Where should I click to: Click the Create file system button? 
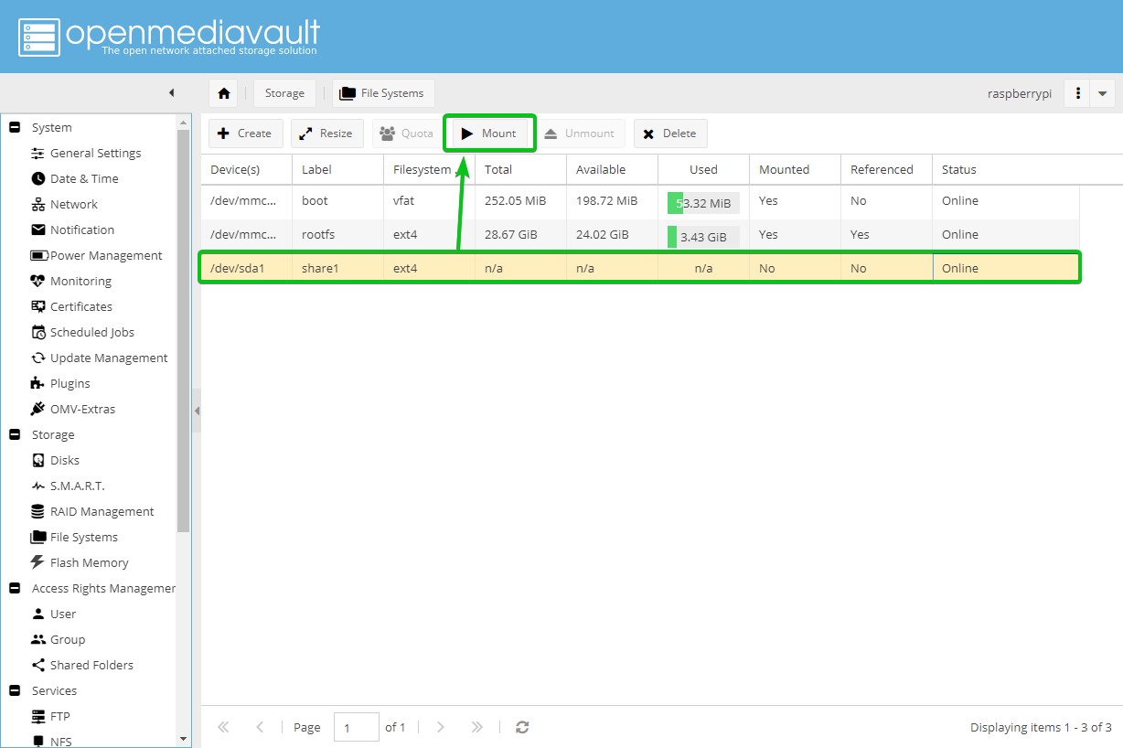pyautogui.click(x=246, y=134)
